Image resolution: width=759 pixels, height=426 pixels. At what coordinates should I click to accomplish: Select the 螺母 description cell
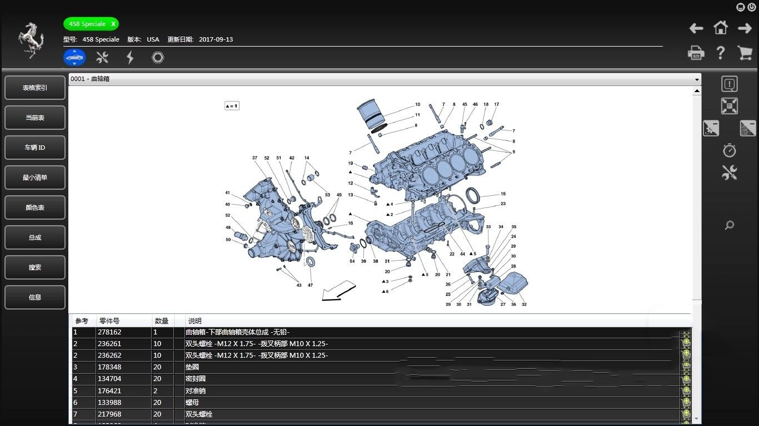tap(432, 403)
